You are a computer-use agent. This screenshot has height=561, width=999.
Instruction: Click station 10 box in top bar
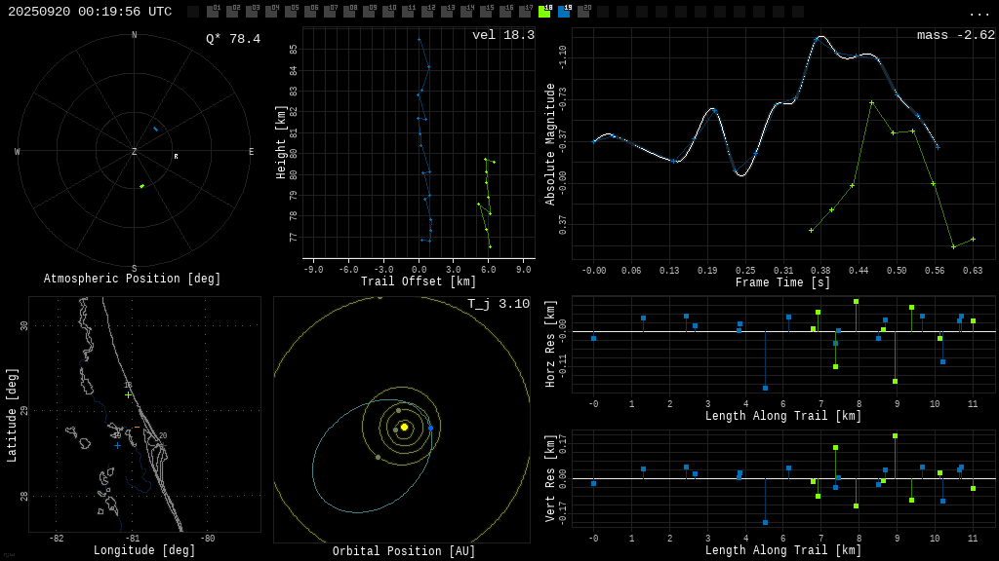point(388,12)
